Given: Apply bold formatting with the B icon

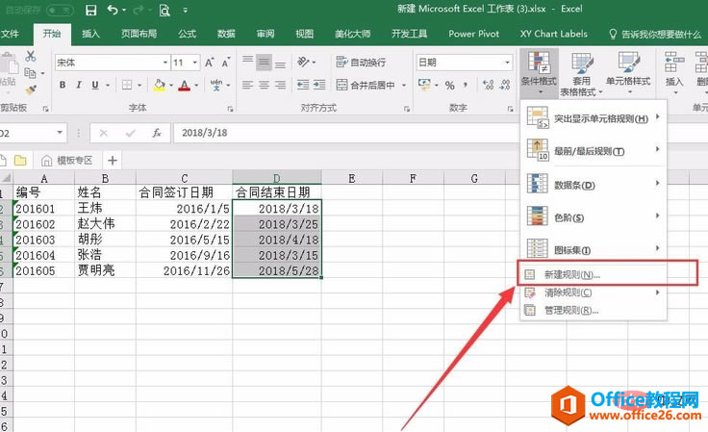Looking at the screenshot, I should click(x=63, y=85).
